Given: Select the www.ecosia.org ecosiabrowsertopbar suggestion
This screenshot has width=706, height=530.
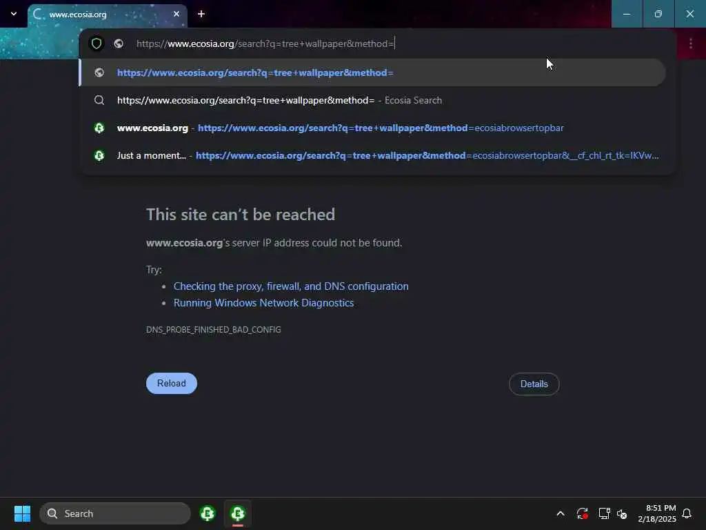Looking at the screenshot, I should click(x=372, y=128).
